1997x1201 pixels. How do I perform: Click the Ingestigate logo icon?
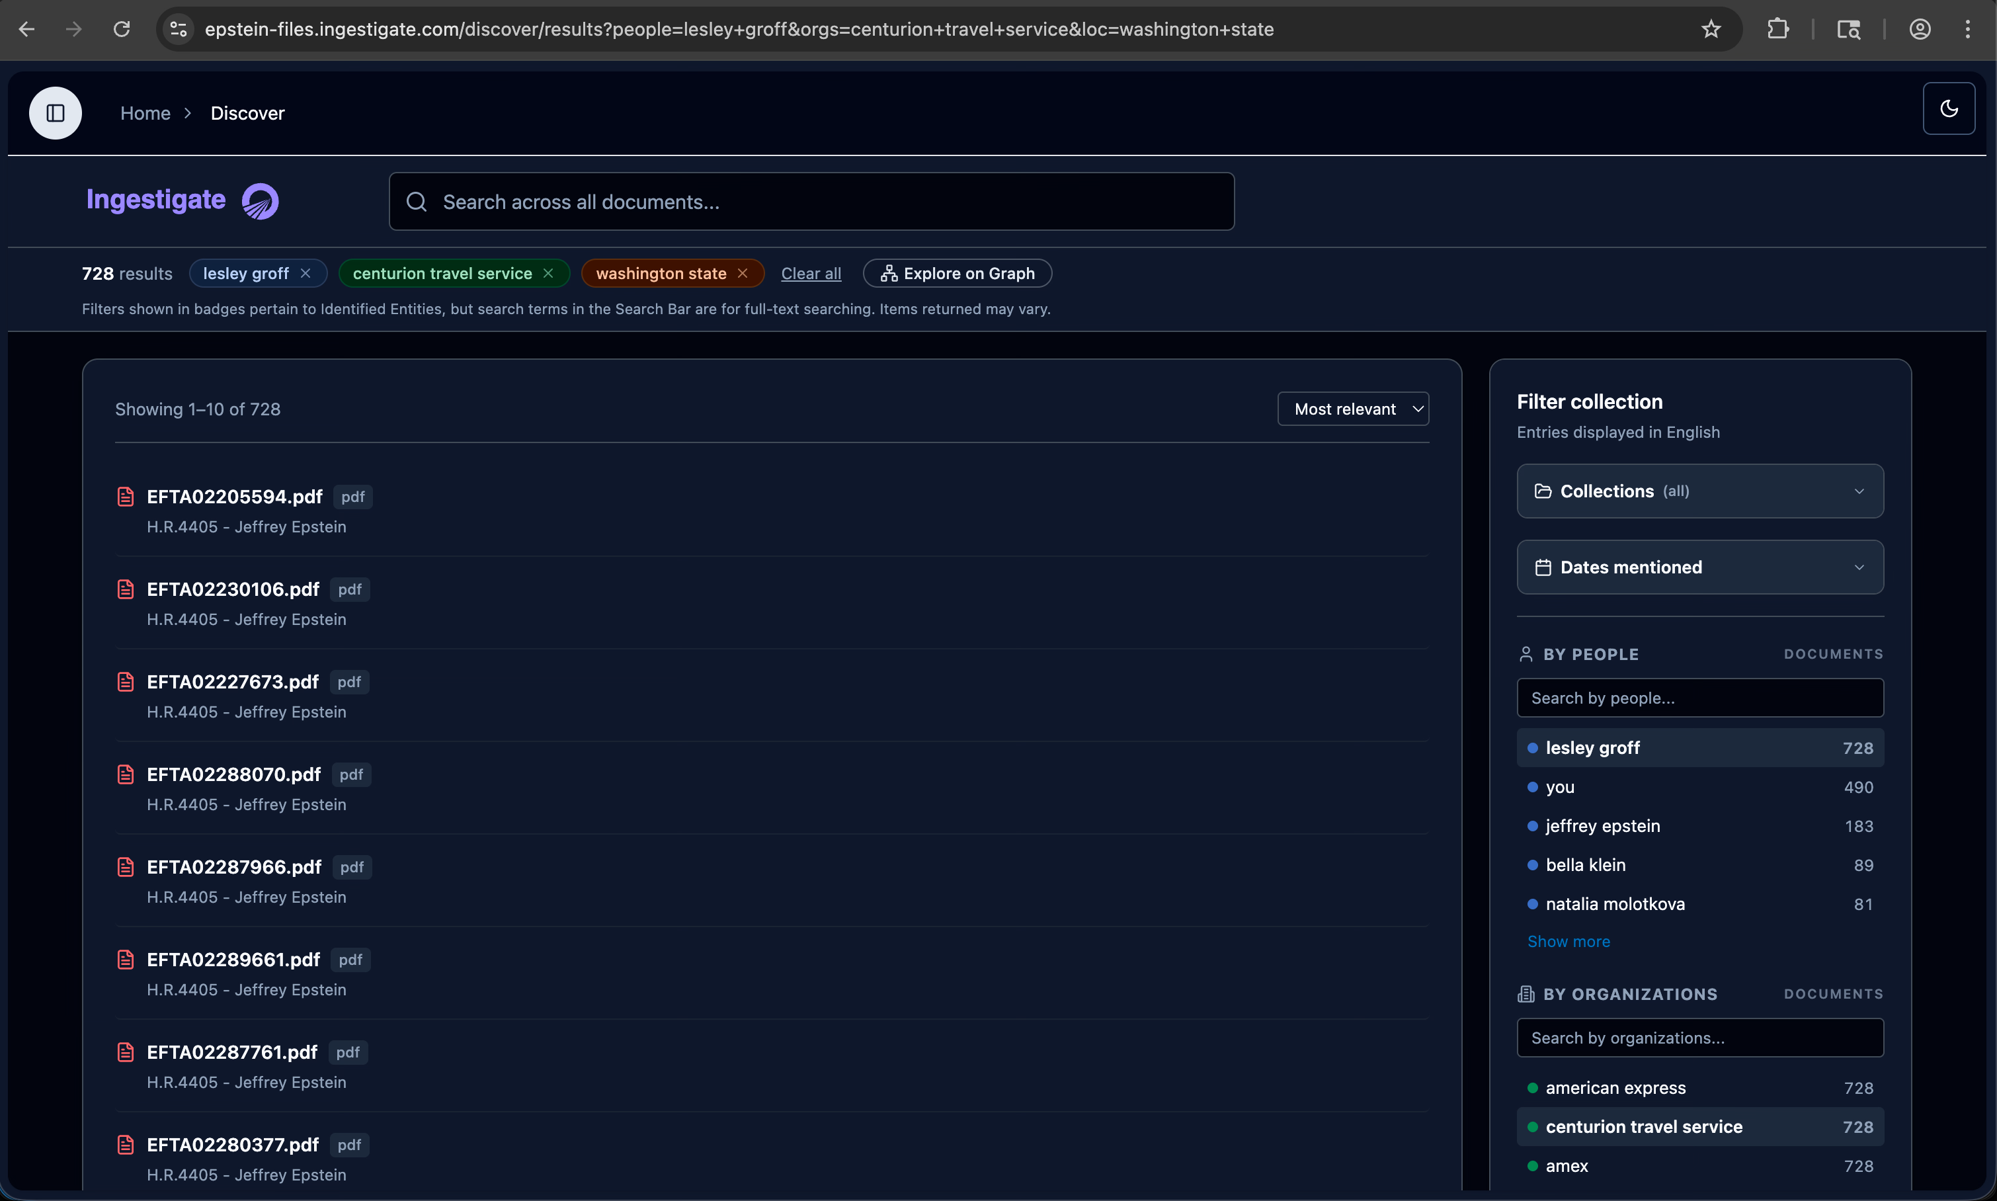pyautogui.click(x=259, y=200)
